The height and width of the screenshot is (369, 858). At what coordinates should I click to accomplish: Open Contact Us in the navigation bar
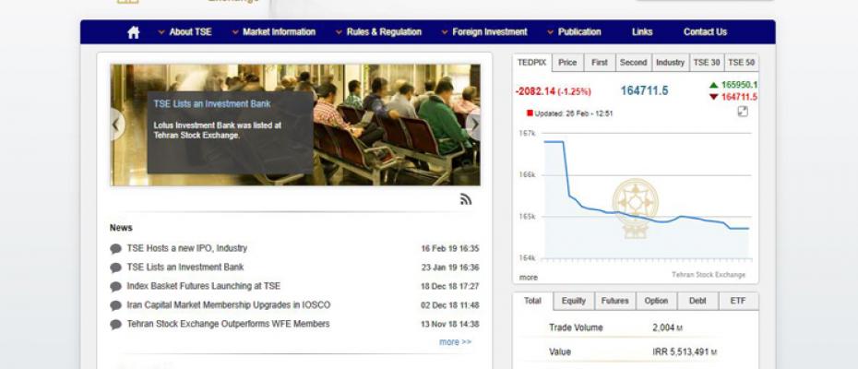click(x=706, y=32)
